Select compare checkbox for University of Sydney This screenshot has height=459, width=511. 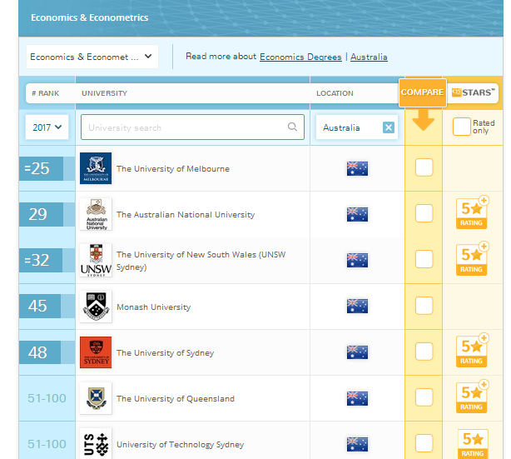(424, 352)
